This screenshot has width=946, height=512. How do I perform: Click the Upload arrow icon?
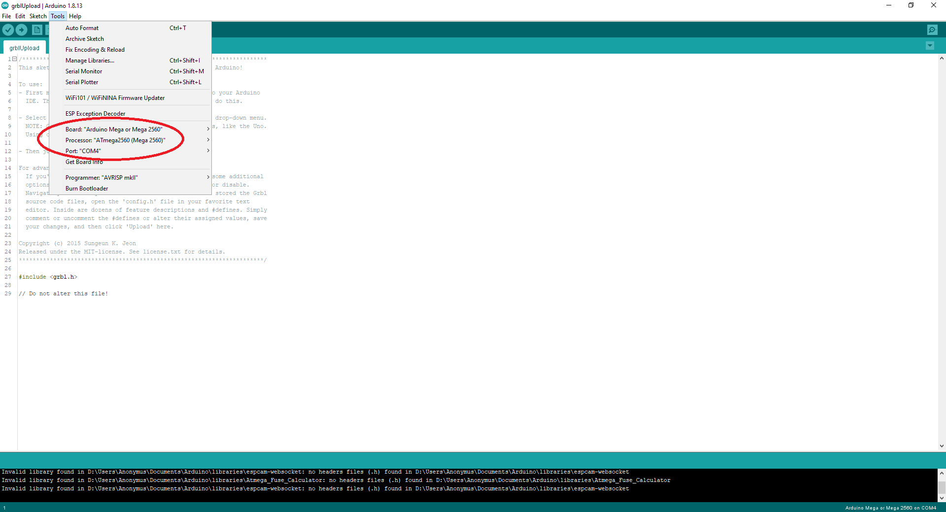[22, 30]
